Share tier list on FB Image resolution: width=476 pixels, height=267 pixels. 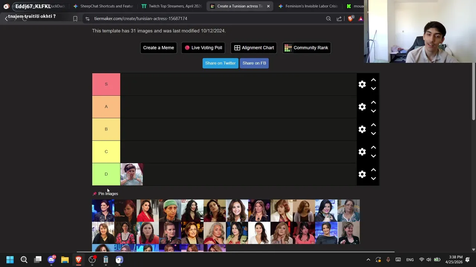(x=254, y=63)
